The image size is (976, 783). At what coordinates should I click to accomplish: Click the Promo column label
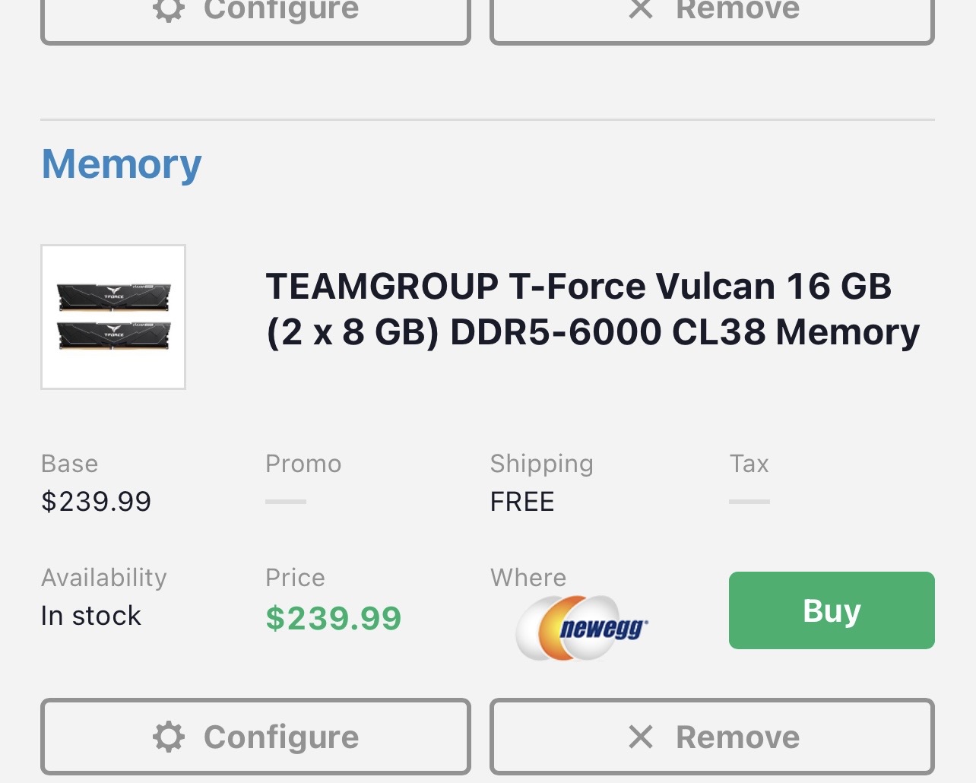(x=303, y=464)
